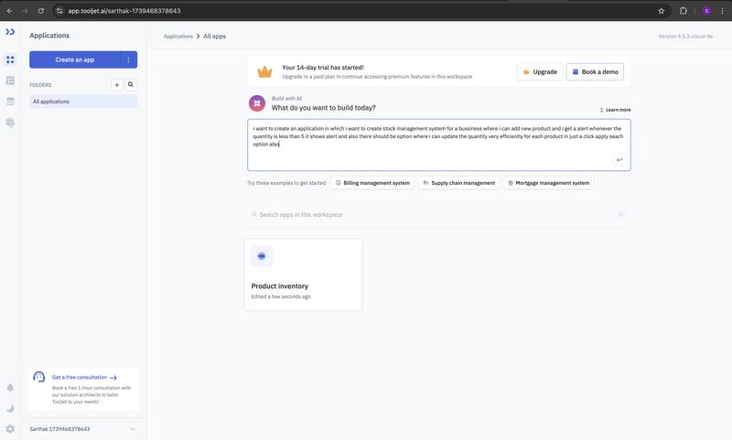This screenshot has width=732, height=440.
Task: Open browser three-dot menu
Action: point(722,11)
